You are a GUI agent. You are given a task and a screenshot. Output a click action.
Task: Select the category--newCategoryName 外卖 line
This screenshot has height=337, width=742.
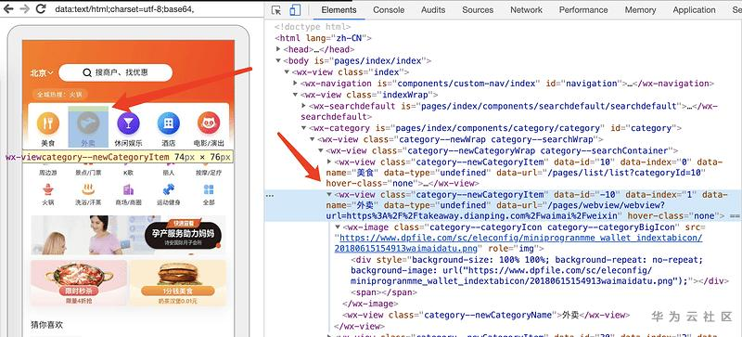click(x=486, y=315)
